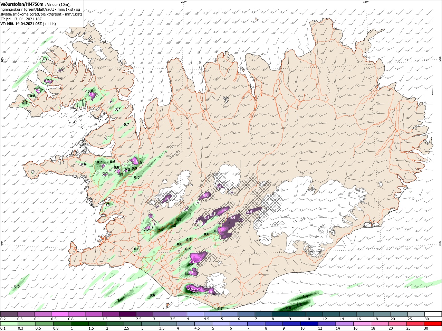Click the '0.1' label under lower legend row
Screen dimensions: 442x331
[3, 329]
